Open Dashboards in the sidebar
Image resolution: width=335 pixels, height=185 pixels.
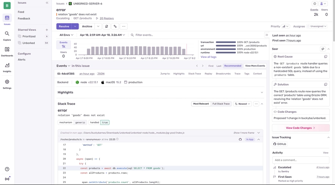click(x=7, y=51)
